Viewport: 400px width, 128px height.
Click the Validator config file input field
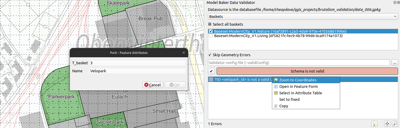coord(299,63)
